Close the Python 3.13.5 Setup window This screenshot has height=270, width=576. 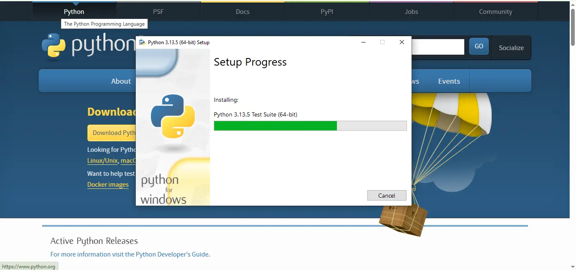pyautogui.click(x=402, y=42)
